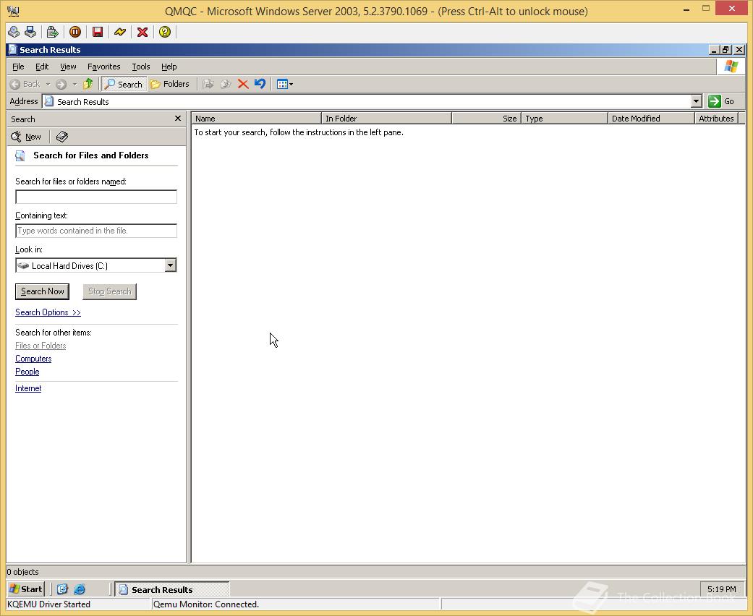The height and width of the screenshot is (616, 753).
Task: Click the Show Desktop quick launch icon
Action: click(62, 589)
